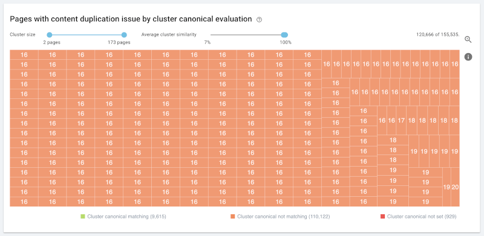
Task: Click the help question mark beside the title
Action: tap(260, 20)
